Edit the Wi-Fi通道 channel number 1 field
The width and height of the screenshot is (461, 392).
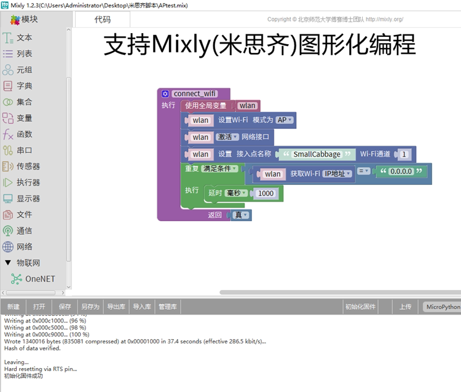[x=404, y=154]
